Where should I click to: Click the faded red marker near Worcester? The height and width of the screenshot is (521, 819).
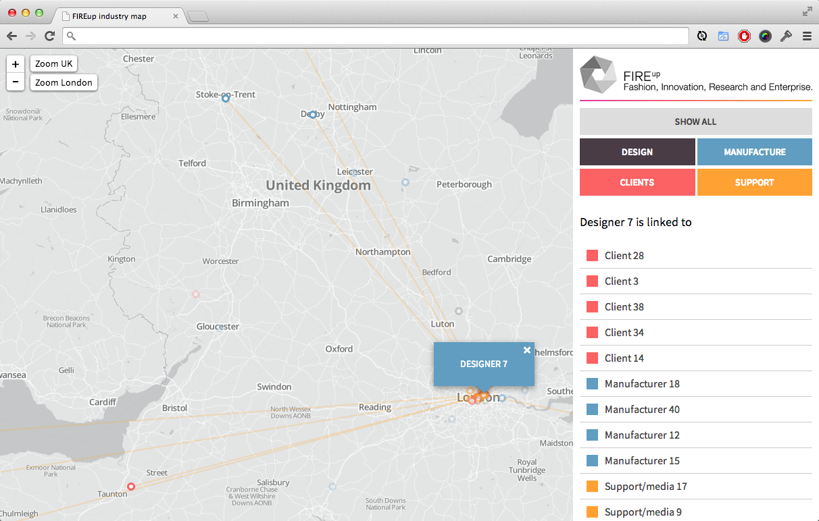pos(196,294)
